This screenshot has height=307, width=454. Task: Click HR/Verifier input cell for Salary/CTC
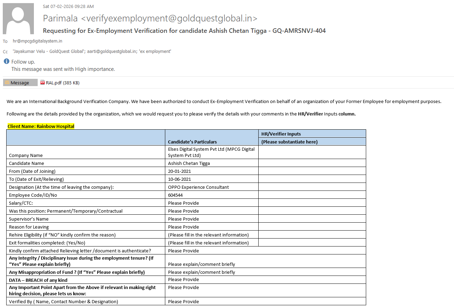pos(312,203)
